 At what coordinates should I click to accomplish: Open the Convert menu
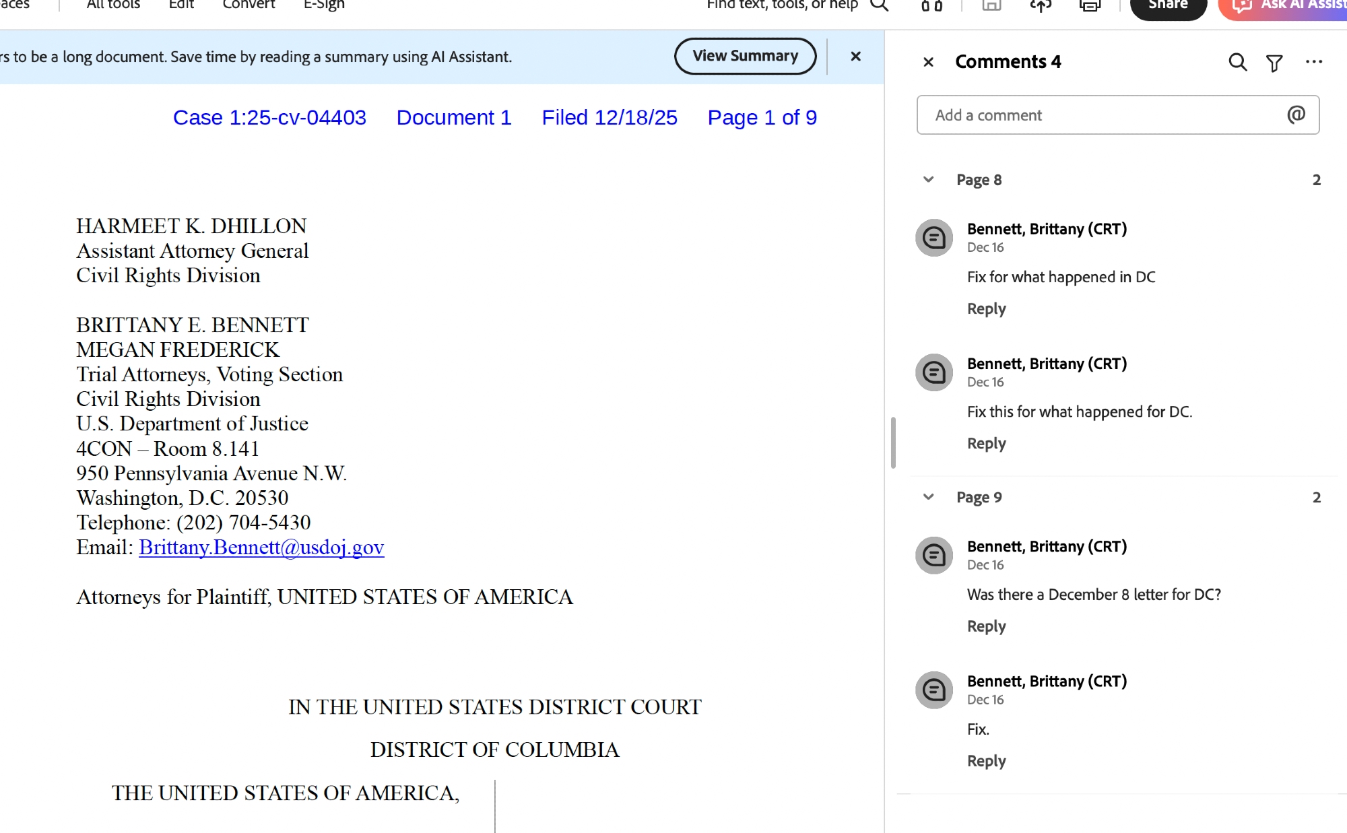pos(249,5)
